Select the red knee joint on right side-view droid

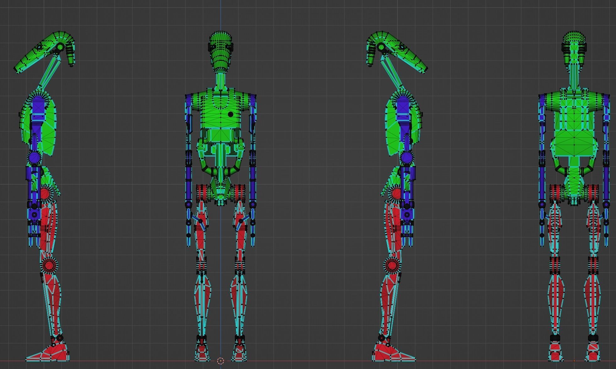(x=392, y=265)
